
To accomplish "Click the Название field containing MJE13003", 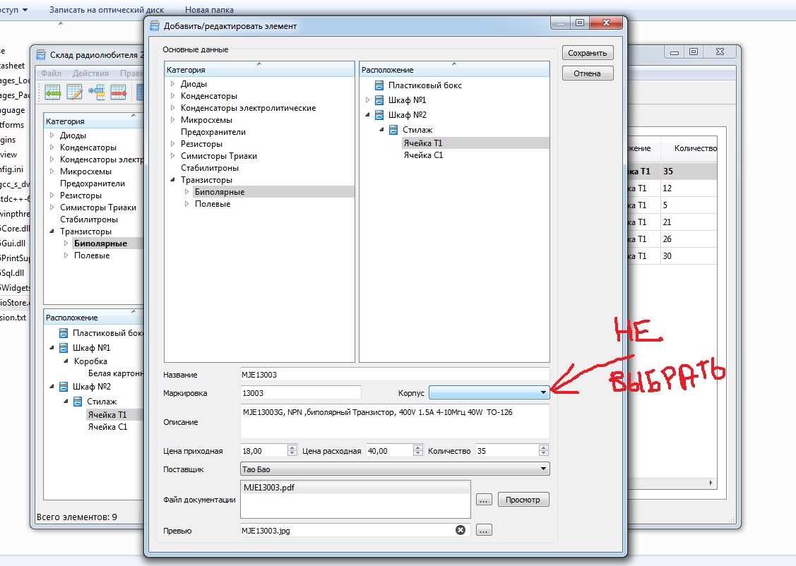I will (394, 375).
